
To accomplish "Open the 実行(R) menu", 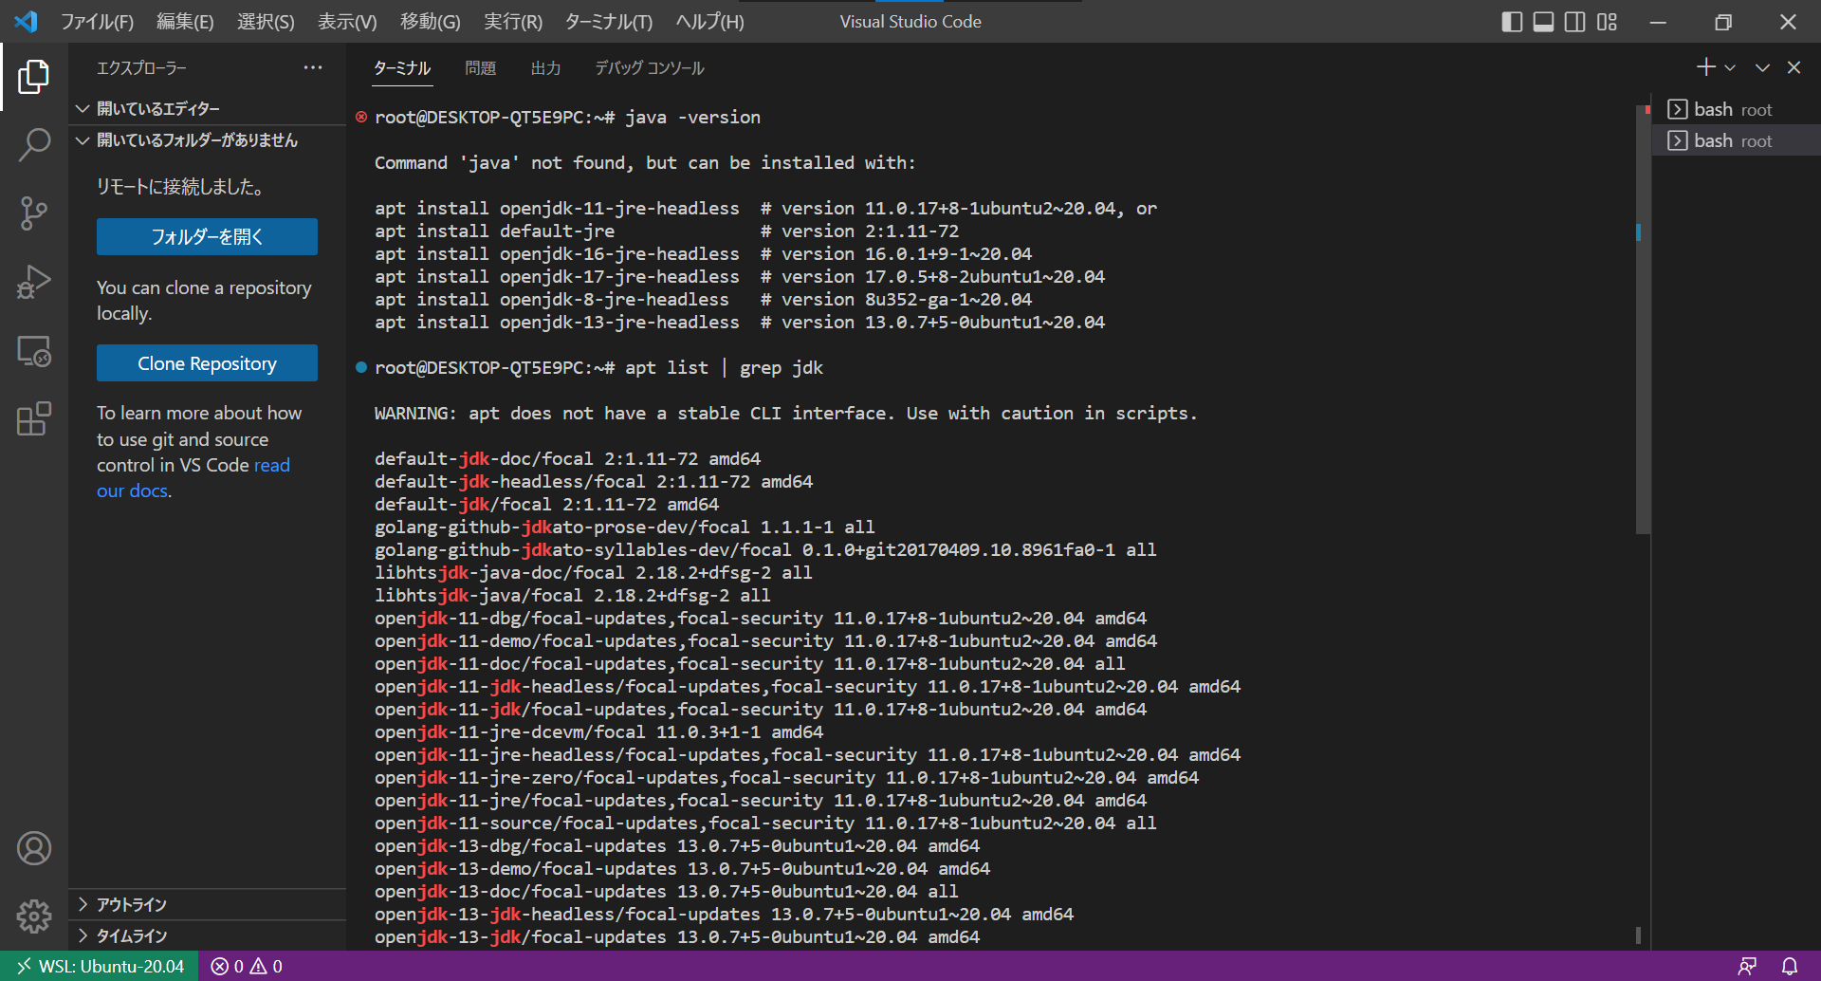I will pos(513,21).
